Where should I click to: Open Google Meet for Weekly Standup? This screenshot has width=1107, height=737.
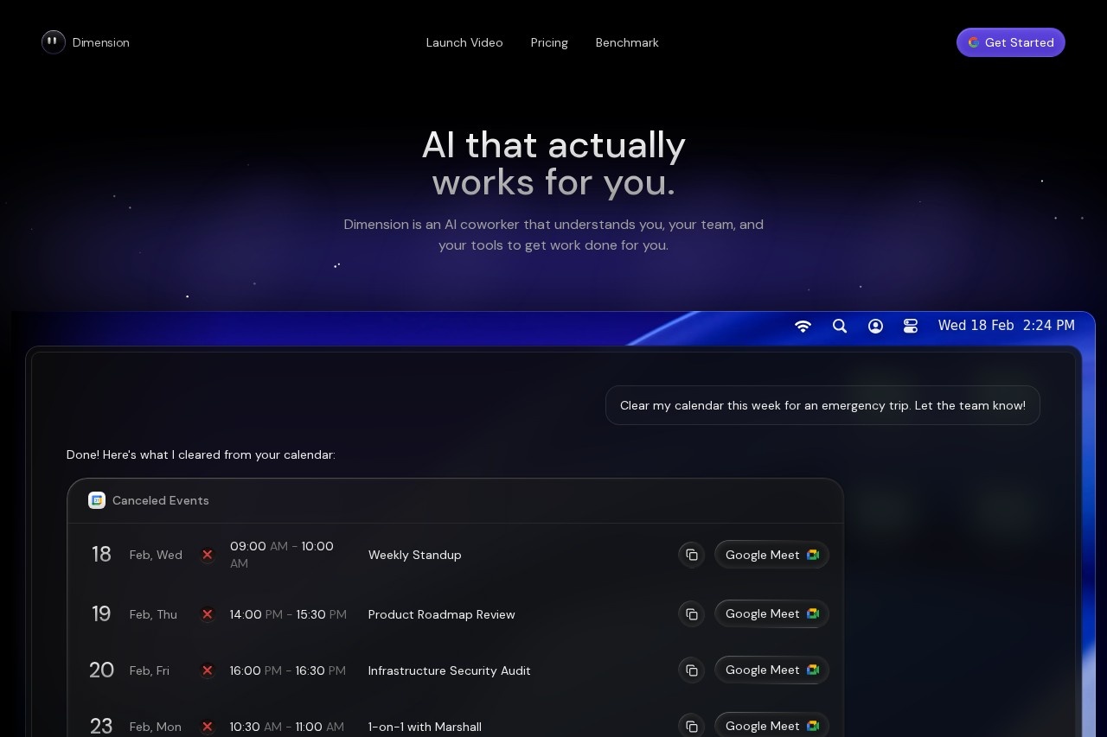pos(771,555)
